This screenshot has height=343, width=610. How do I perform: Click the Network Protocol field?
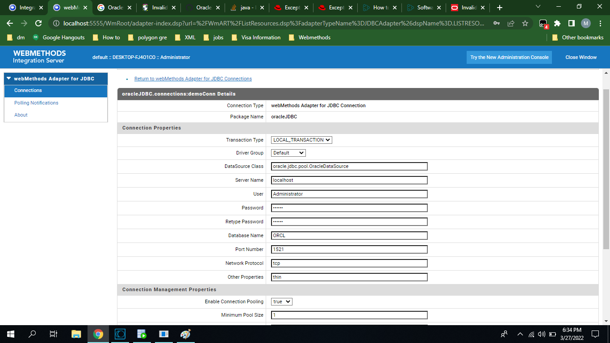pos(349,263)
